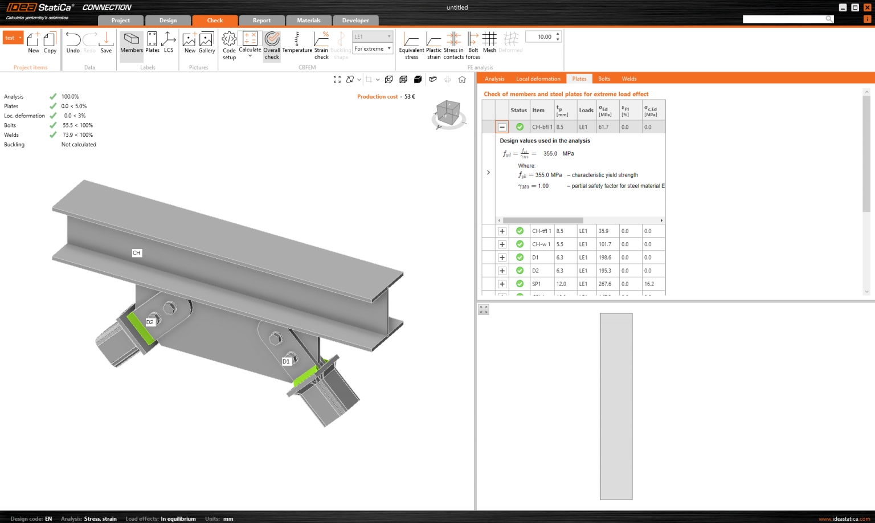Image resolution: width=875 pixels, height=523 pixels.
Task: Click the Temperature load icon
Action: click(x=297, y=44)
